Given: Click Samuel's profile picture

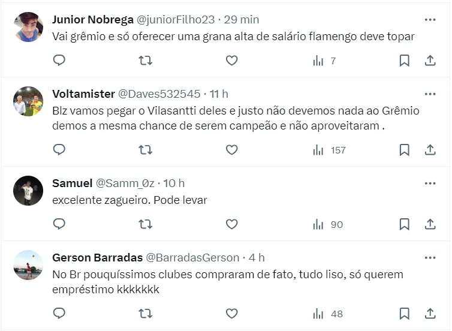Looking at the screenshot, I should [28, 191].
